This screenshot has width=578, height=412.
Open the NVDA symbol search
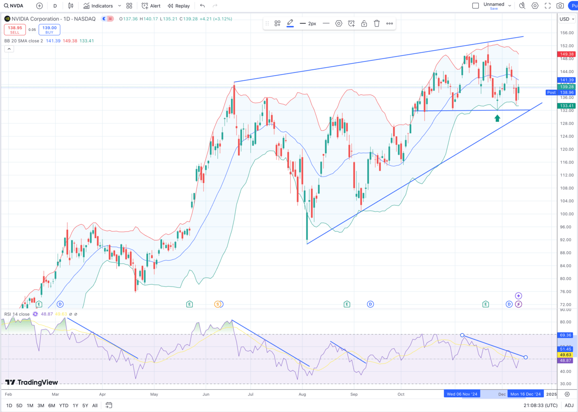[13, 6]
